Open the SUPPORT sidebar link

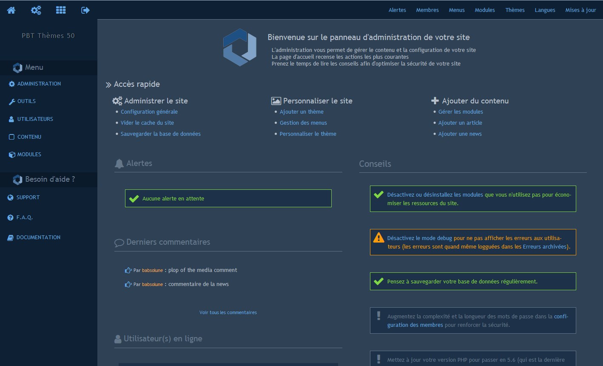point(28,197)
